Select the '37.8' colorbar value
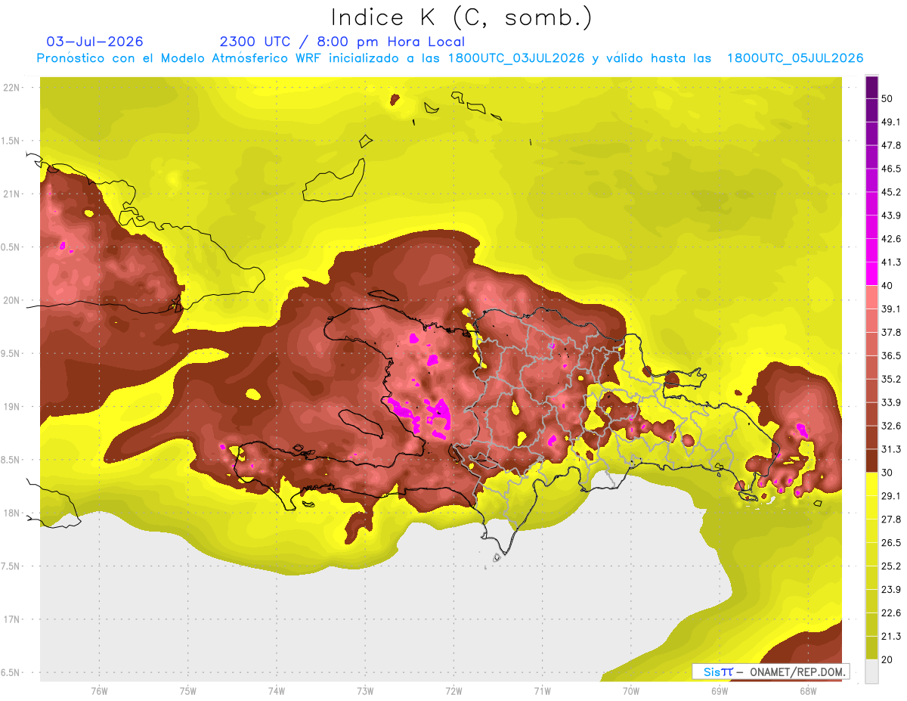The height and width of the screenshot is (701, 907). coord(893,333)
